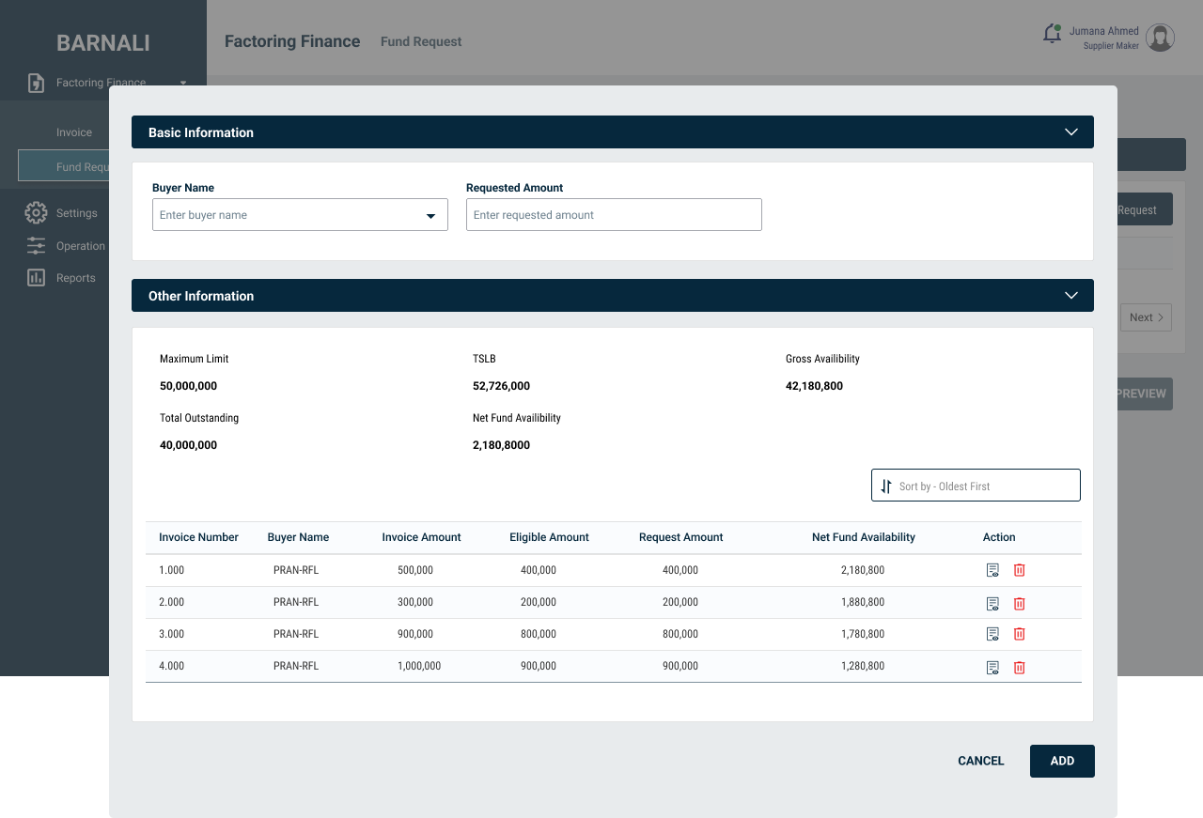The height and width of the screenshot is (818, 1203).
Task: Click net fund availability 1,280,800 cell
Action: [x=863, y=666]
